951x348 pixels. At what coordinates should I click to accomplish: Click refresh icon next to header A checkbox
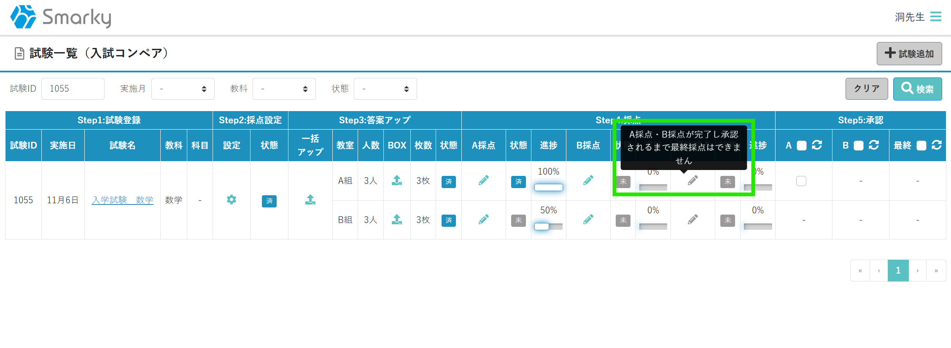click(x=817, y=145)
